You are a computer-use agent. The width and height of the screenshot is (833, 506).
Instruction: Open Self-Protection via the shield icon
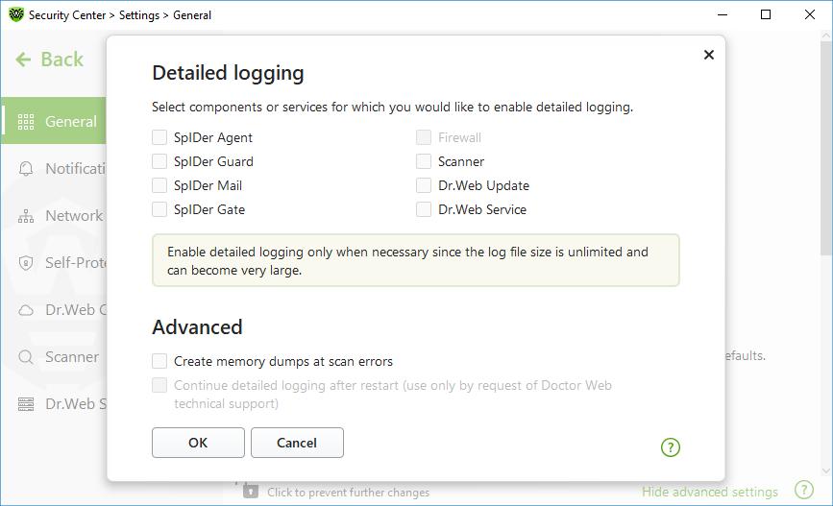pos(26,263)
